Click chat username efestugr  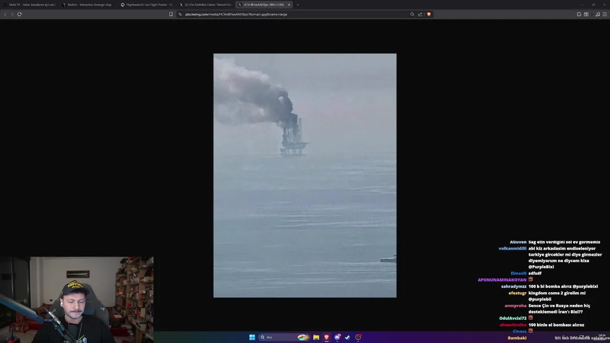pos(518,293)
